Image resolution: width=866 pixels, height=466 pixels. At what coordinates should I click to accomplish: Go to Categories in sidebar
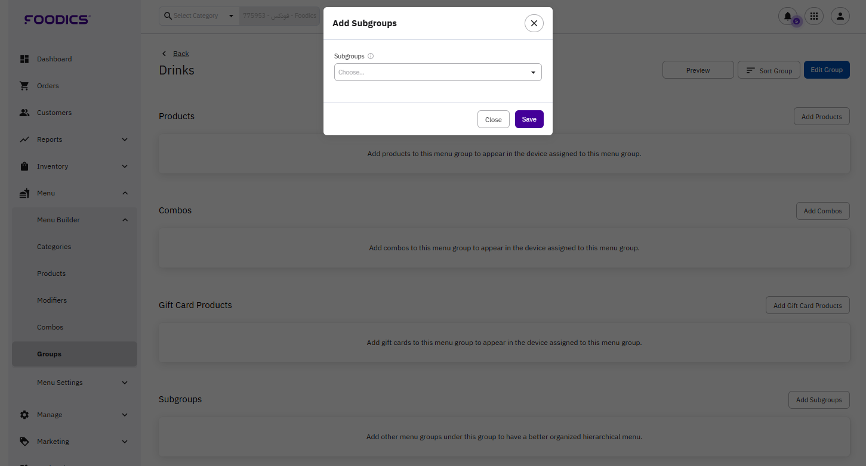[54, 247]
